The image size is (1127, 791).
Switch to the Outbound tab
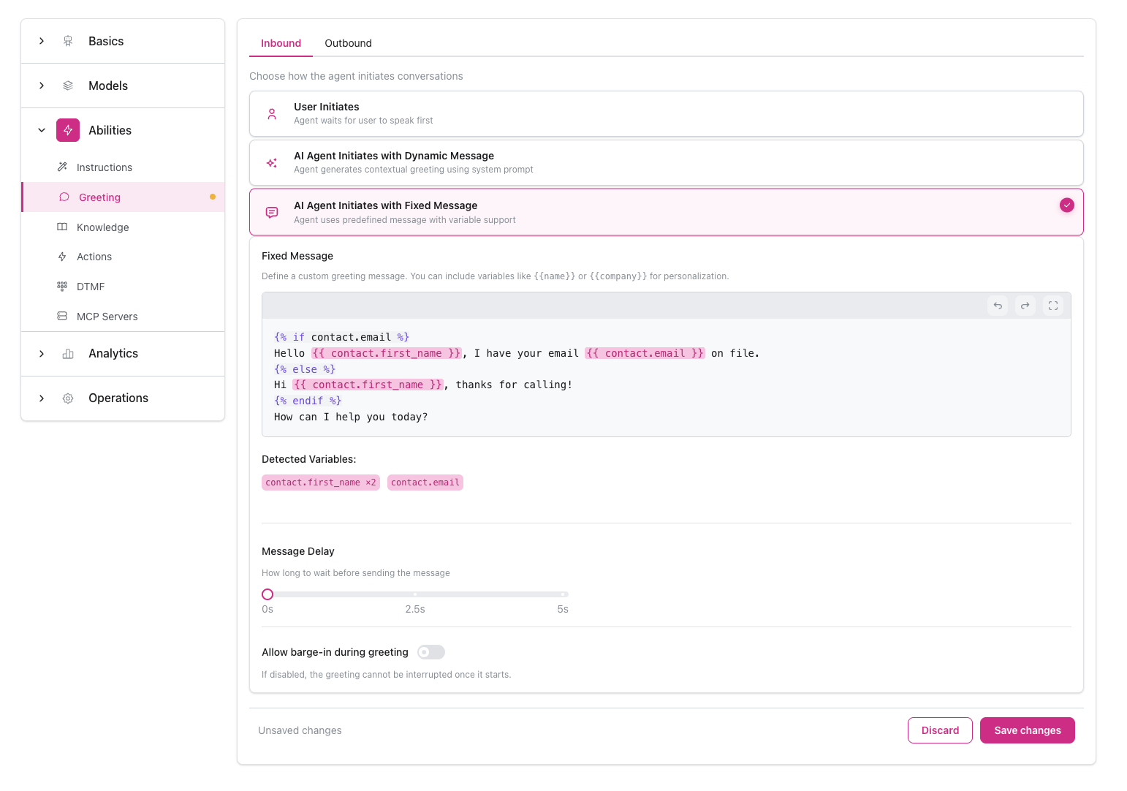point(348,43)
